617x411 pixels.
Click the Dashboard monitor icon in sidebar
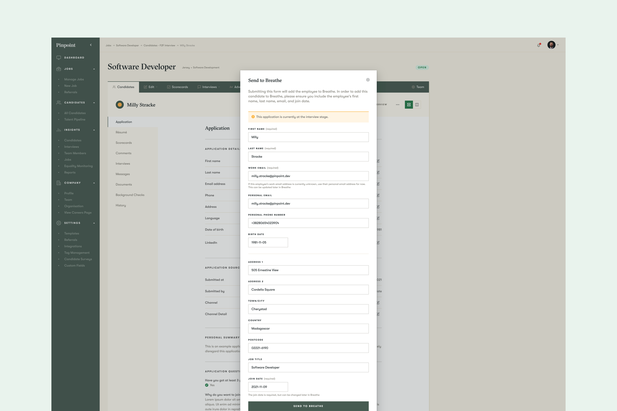(x=58, y=57)
